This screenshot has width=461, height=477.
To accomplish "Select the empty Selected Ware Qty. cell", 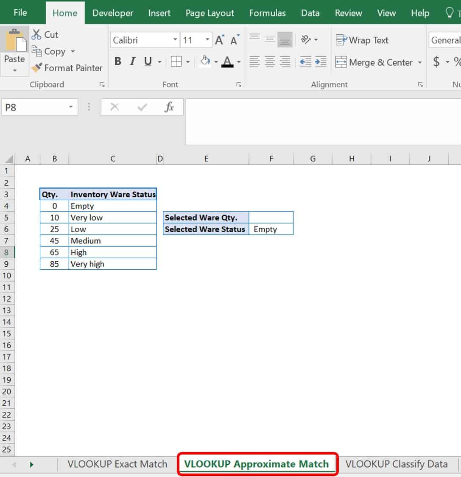I will [x=271, y=218].
